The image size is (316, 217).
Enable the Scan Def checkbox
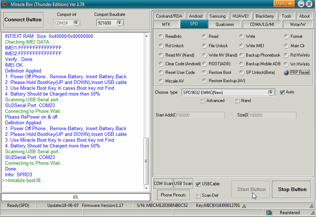(198, 195)
